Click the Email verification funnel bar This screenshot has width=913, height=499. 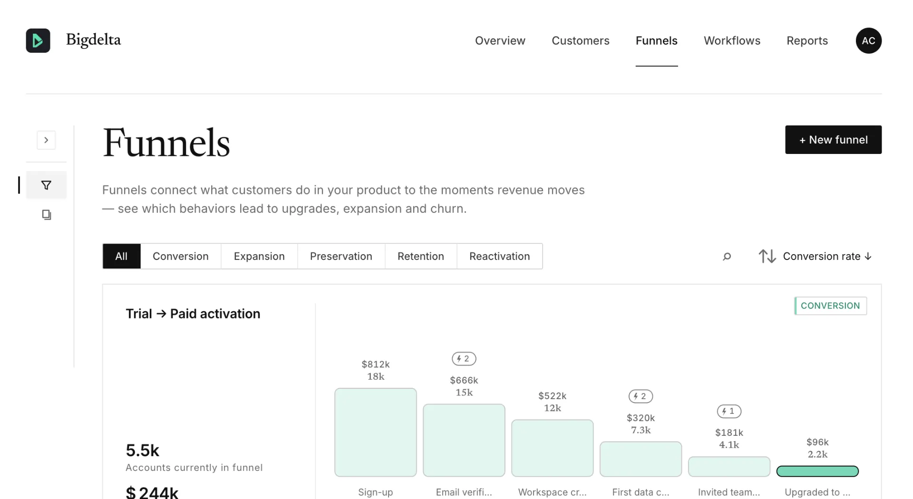click(464, 441)
